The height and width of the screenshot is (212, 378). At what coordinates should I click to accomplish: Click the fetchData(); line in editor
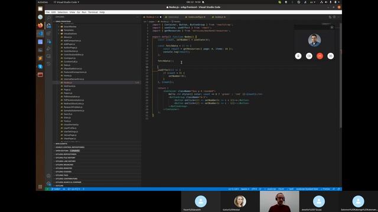tap(165, 61)
